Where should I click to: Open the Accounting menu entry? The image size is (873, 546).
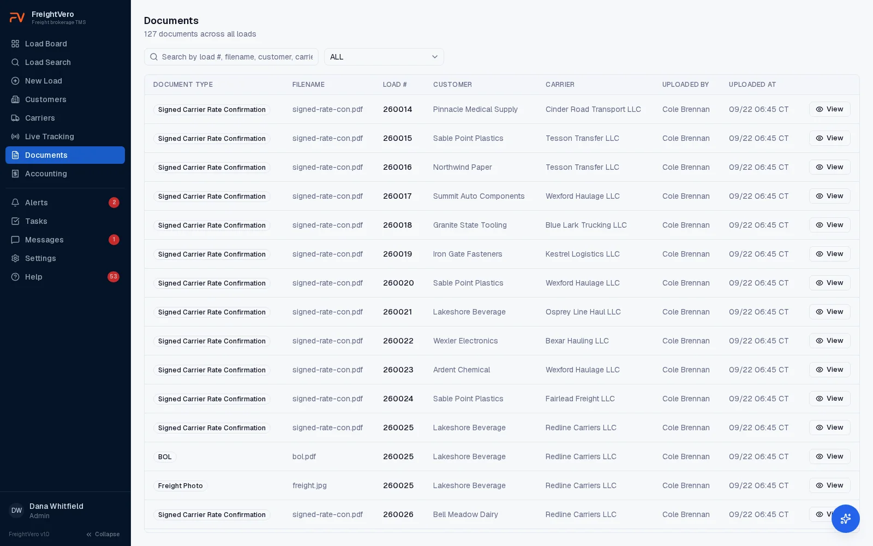[65, 174]
